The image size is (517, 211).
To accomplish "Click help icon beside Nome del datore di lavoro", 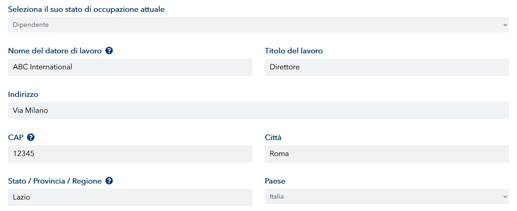I will coord(109,51).
